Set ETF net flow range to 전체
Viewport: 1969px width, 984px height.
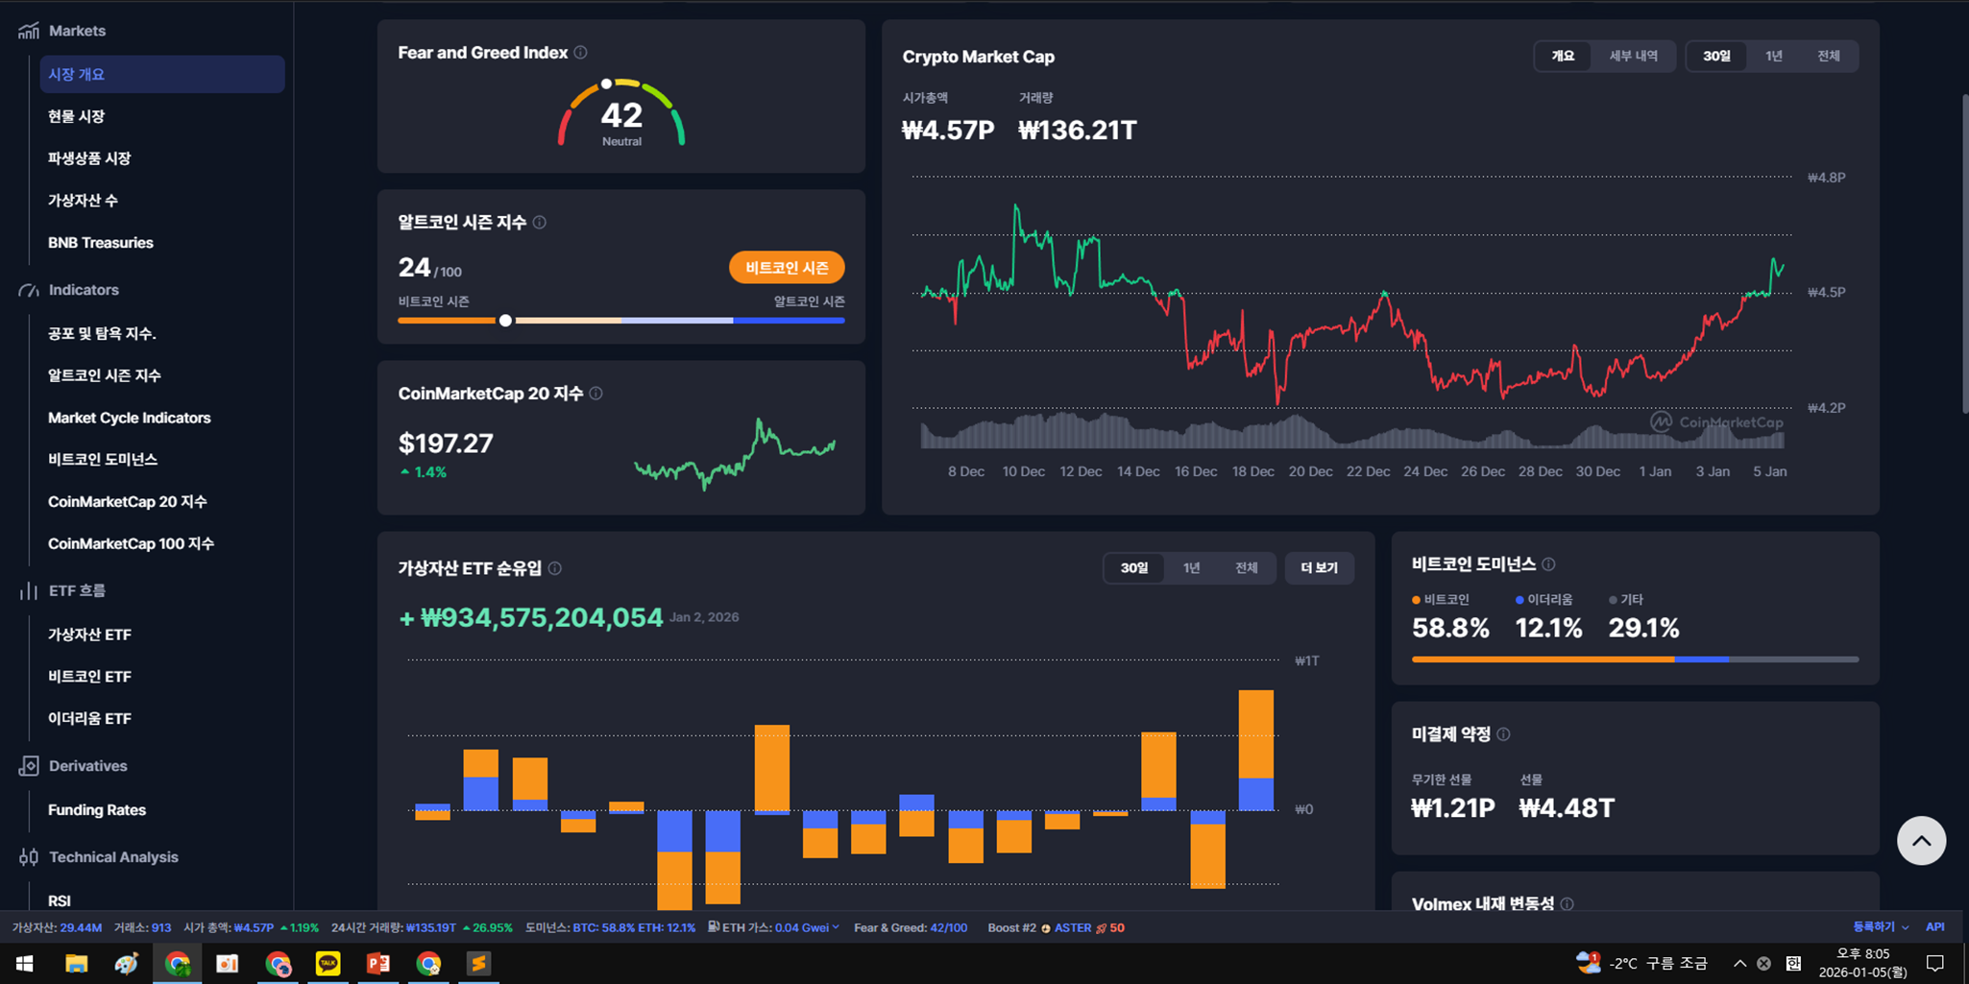click(1246, 568)
